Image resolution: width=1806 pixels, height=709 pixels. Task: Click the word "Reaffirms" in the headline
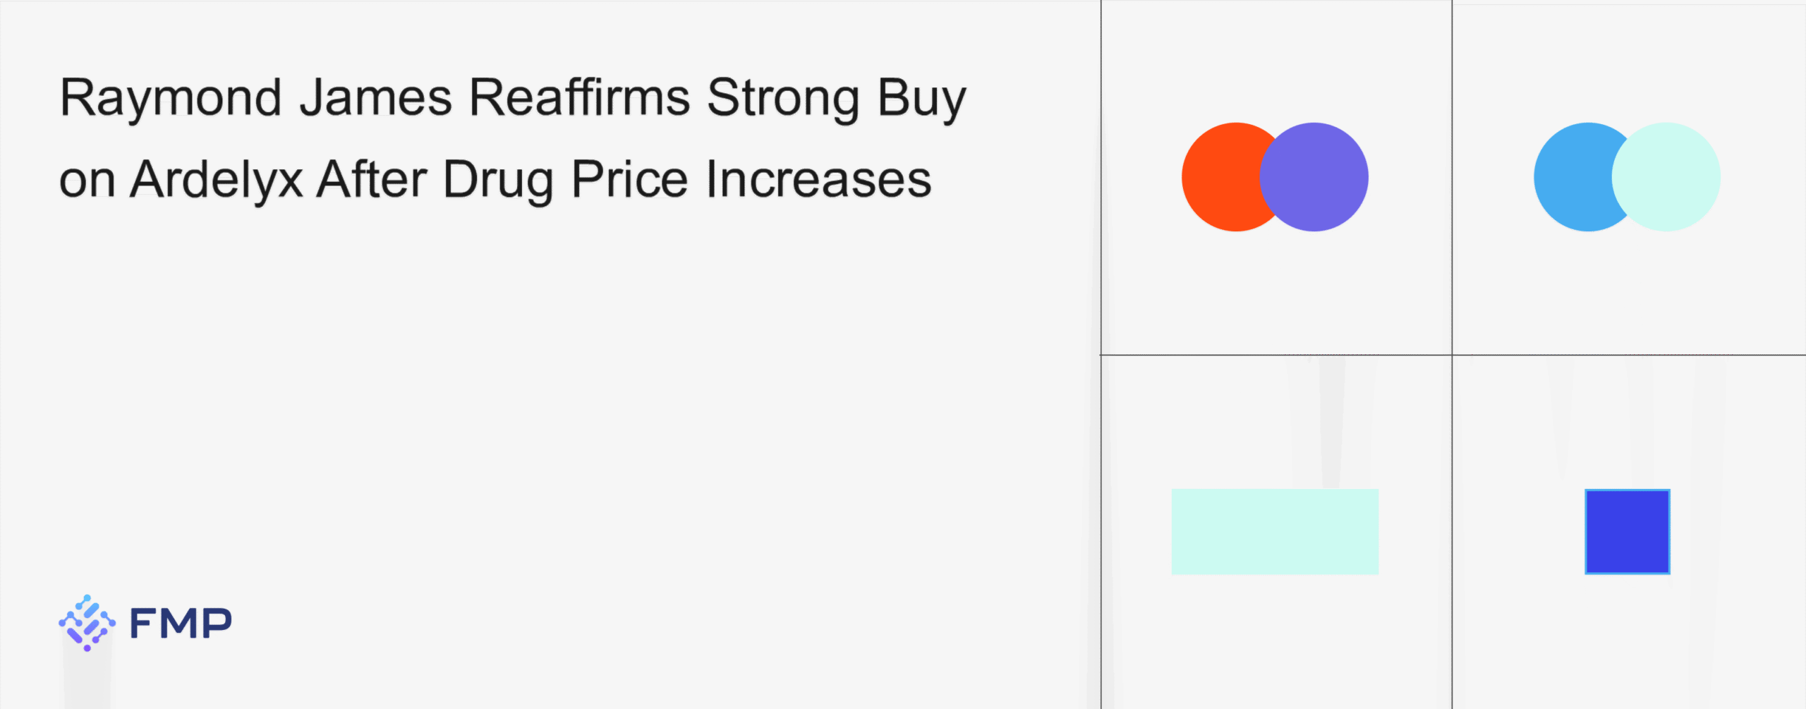pos(579,97)
